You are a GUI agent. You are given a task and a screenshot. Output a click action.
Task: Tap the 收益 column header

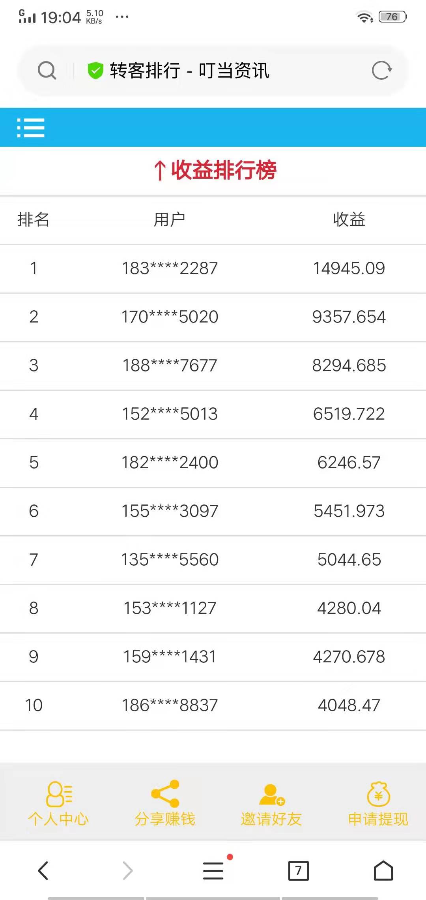tap(349, 219)
